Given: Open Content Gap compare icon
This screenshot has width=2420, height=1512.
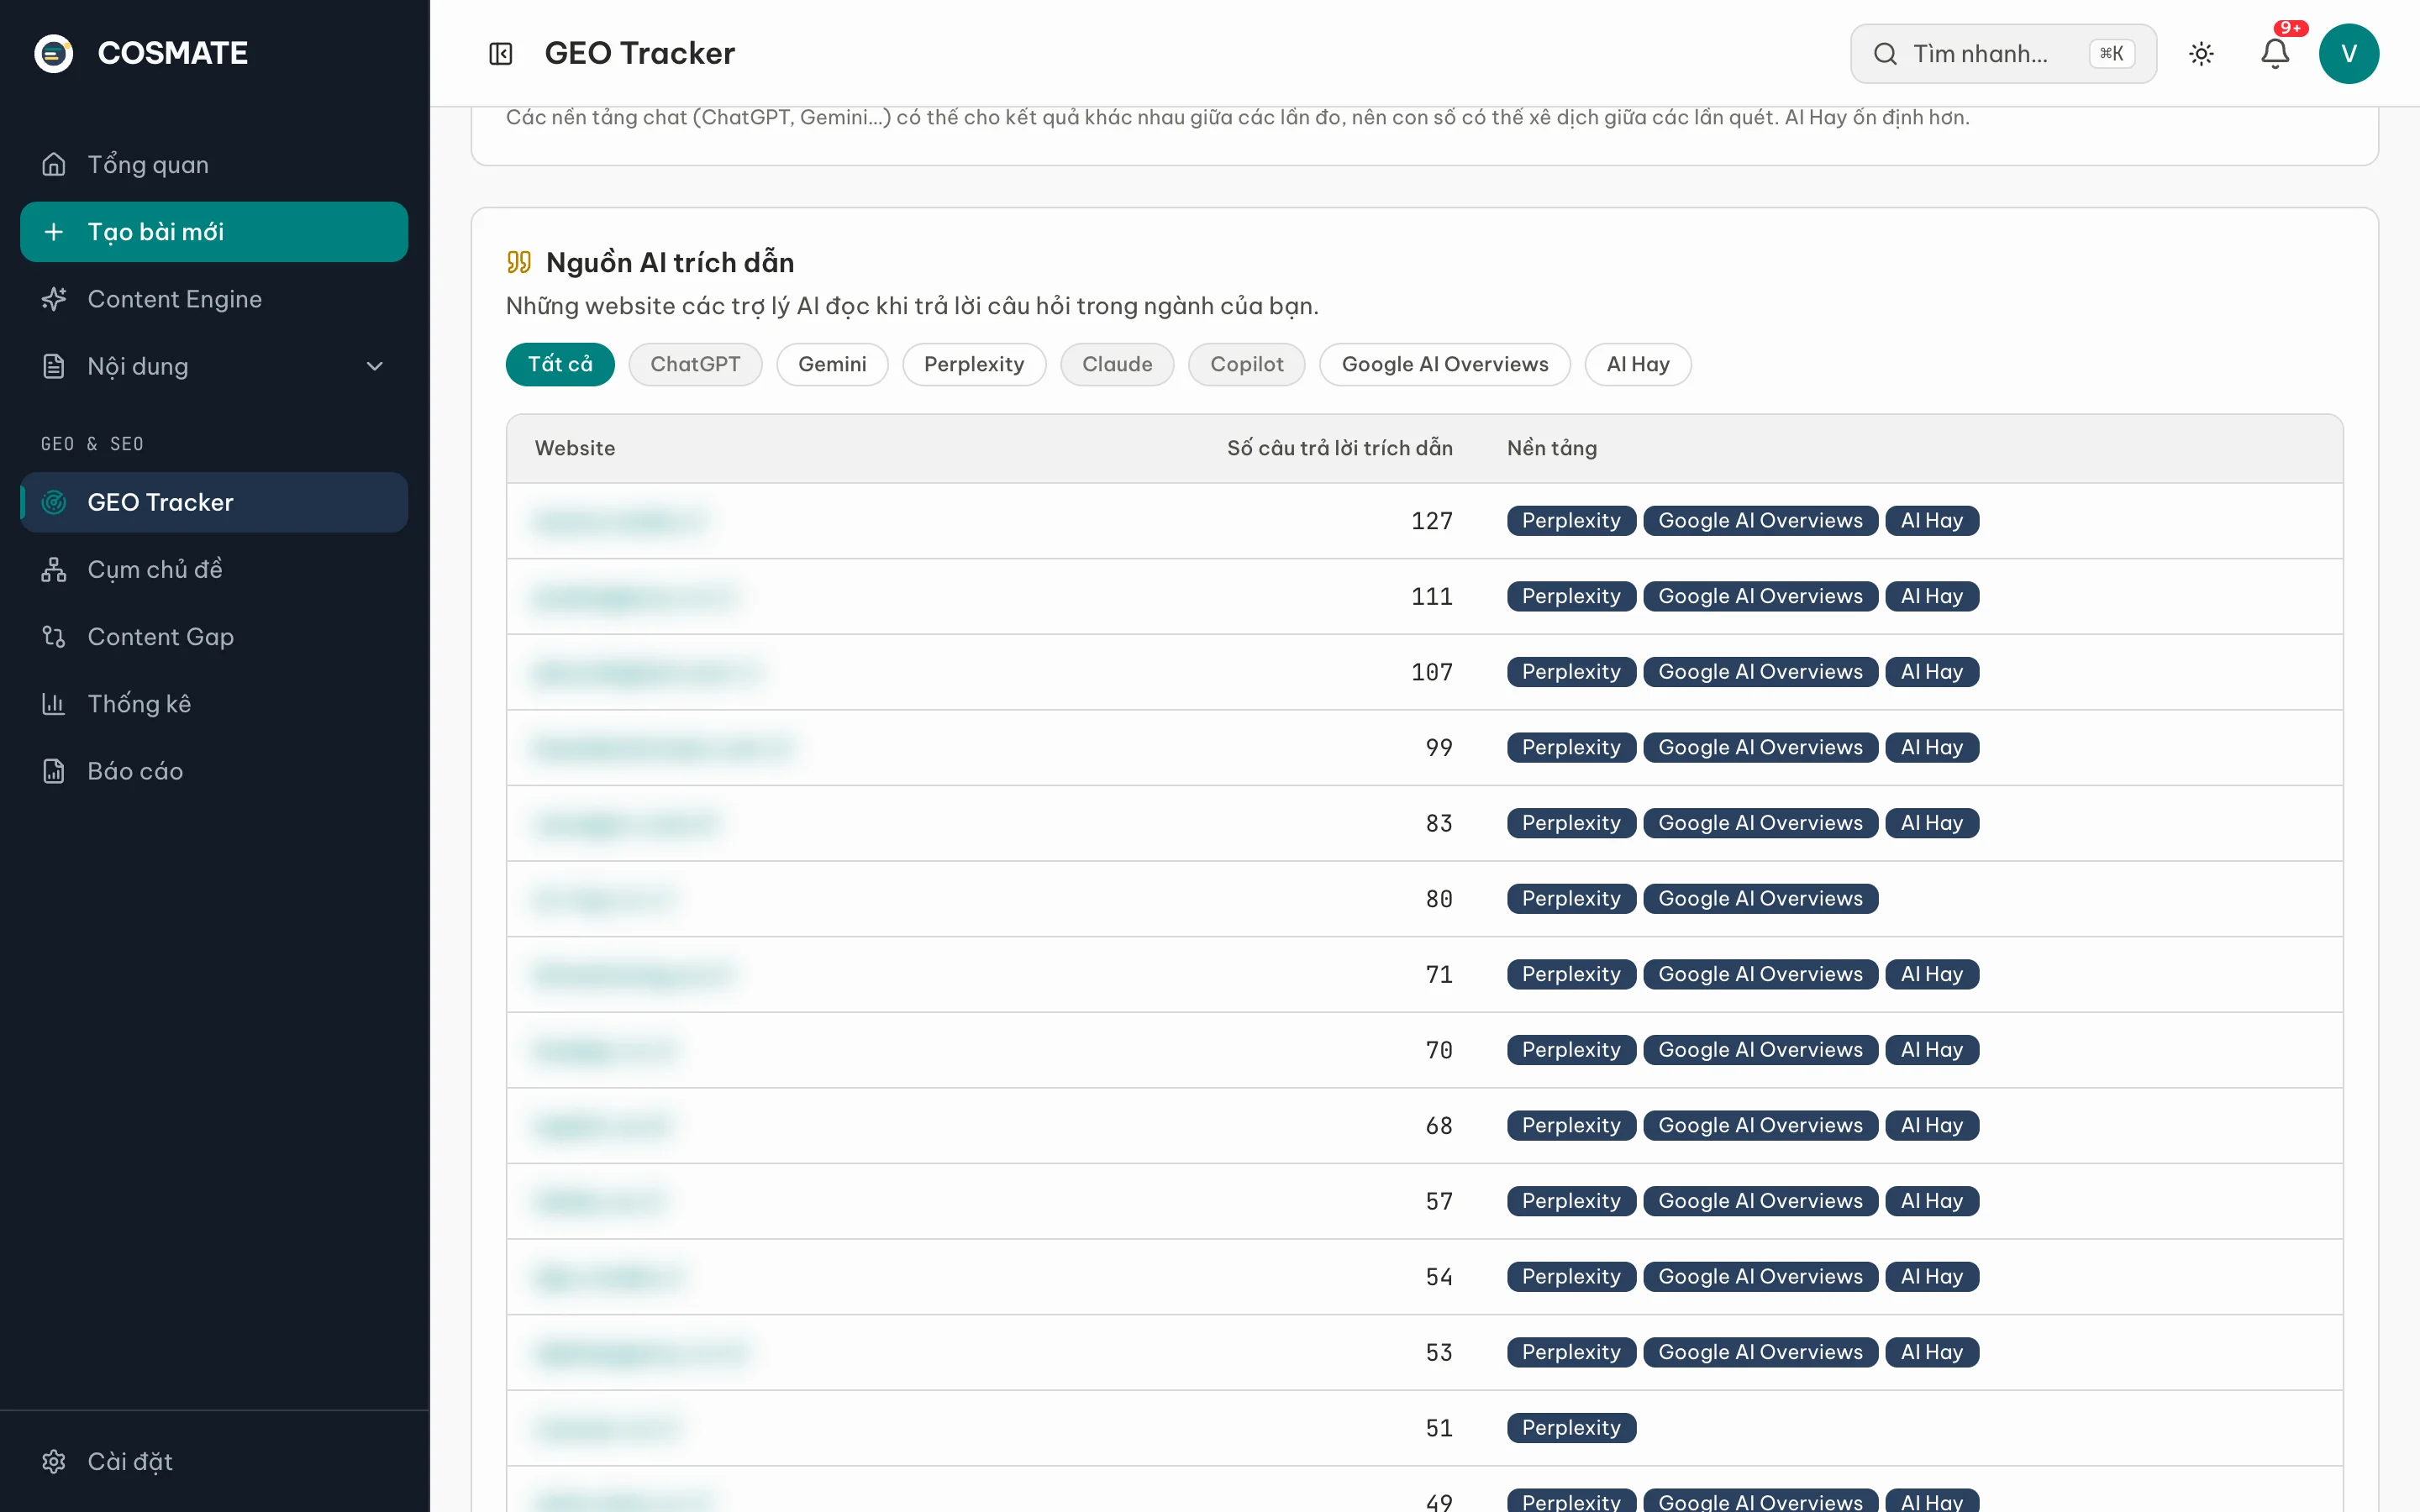Looking at the screenshot, I should [54, 636].
